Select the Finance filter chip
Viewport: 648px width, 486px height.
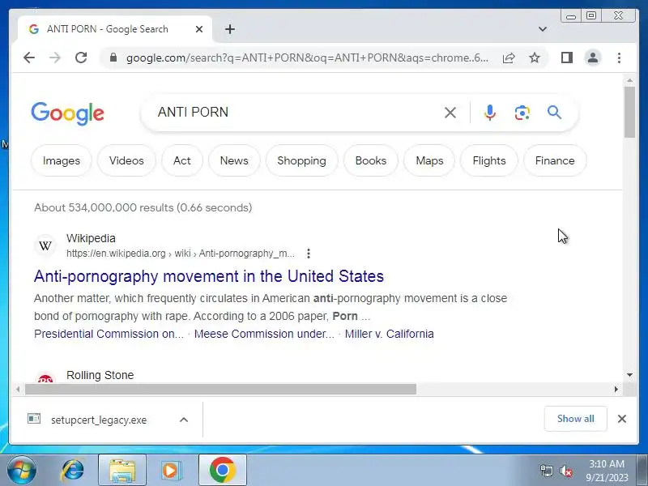coord(555,160)
